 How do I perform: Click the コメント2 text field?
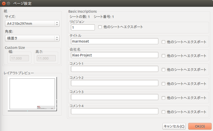click(114, 83)
